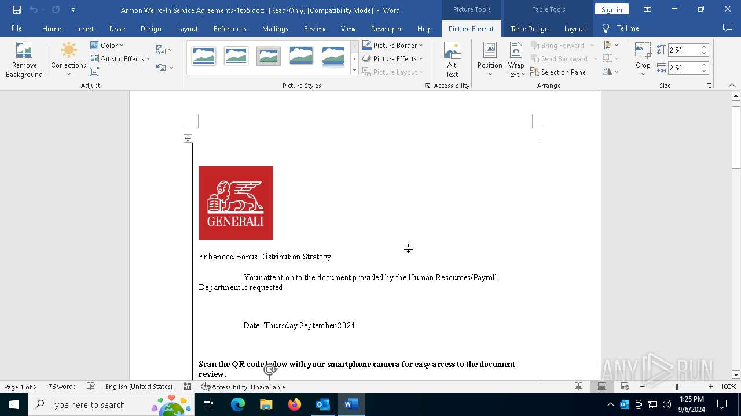This screenshot has height=416, width=741.
Task: Click the 76 words counter
Action: click(x=62, y=387)
